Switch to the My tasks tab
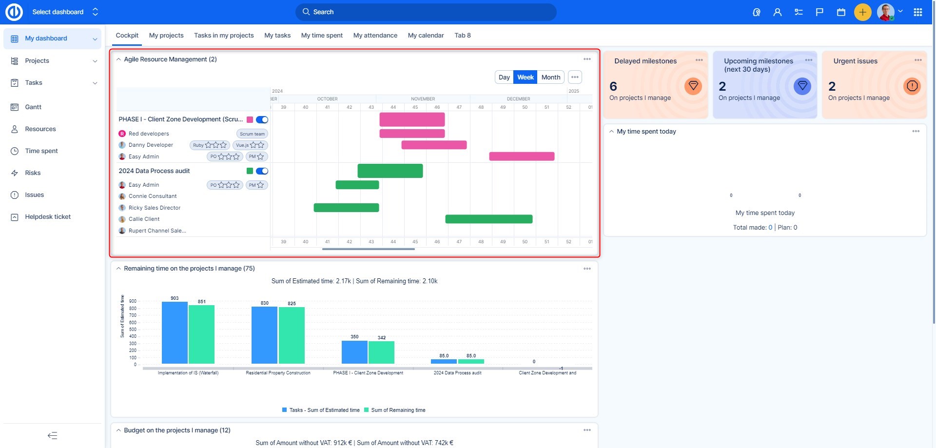Screen dimensions: 936x448 click(277, 36)
